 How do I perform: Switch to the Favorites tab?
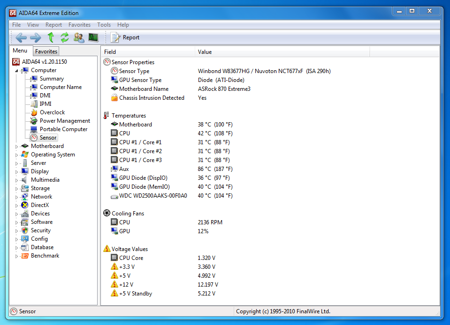(46, 52)
